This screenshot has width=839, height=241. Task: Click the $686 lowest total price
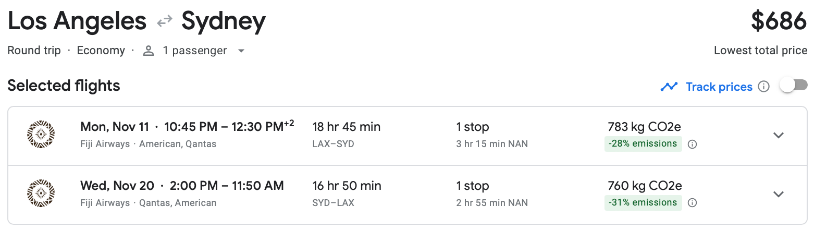click(779, 21)
